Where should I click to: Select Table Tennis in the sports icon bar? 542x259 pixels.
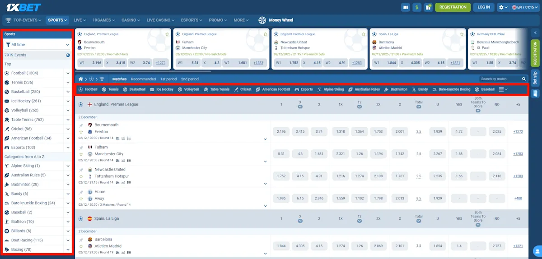click(x=216, y=89)
